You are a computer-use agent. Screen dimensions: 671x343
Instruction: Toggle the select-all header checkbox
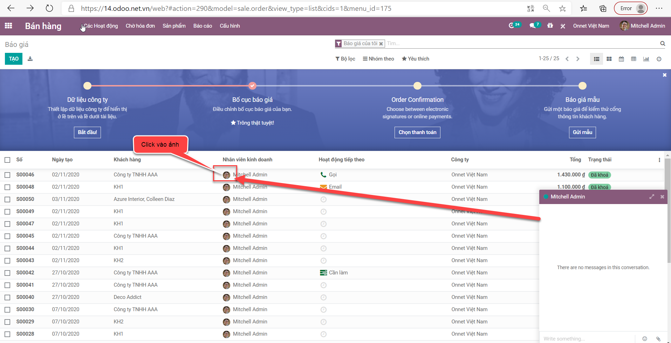[7, 160]
